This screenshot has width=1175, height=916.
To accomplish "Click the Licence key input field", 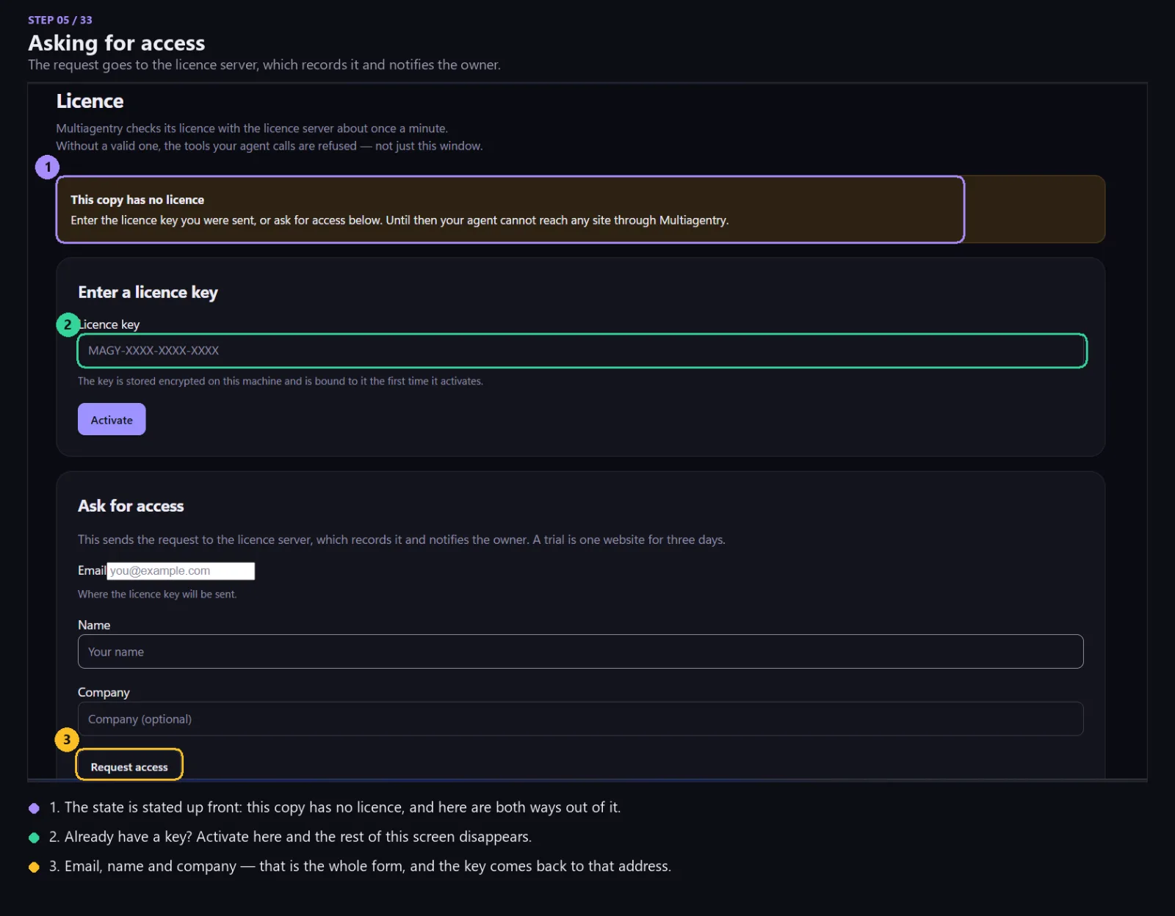I will pyautogui.click(x=581, y=351).
